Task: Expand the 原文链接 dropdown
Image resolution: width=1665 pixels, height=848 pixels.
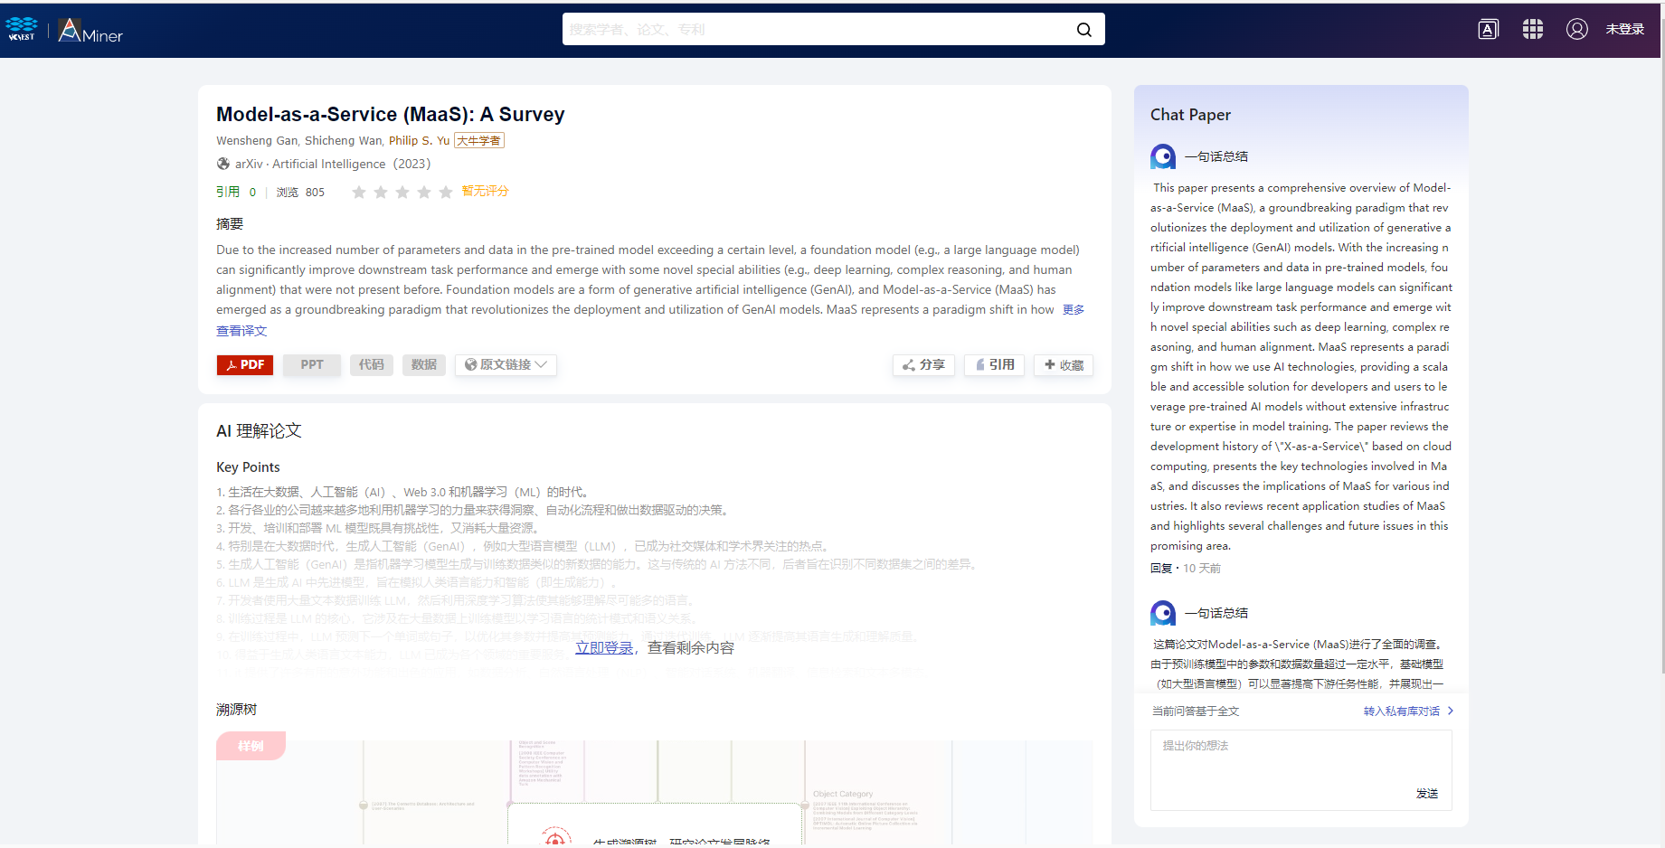Action: click(x=506, y=365)
